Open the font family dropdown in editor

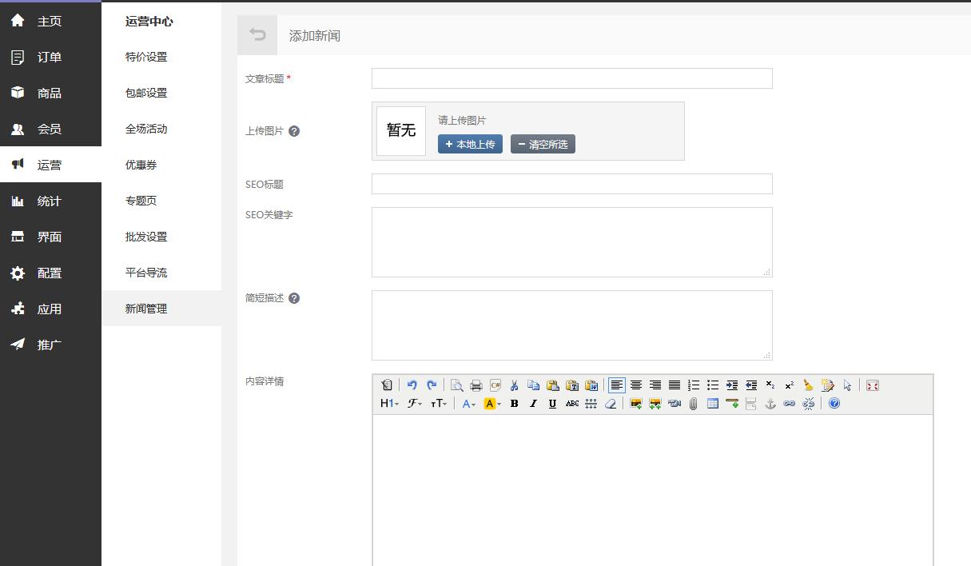413,404
